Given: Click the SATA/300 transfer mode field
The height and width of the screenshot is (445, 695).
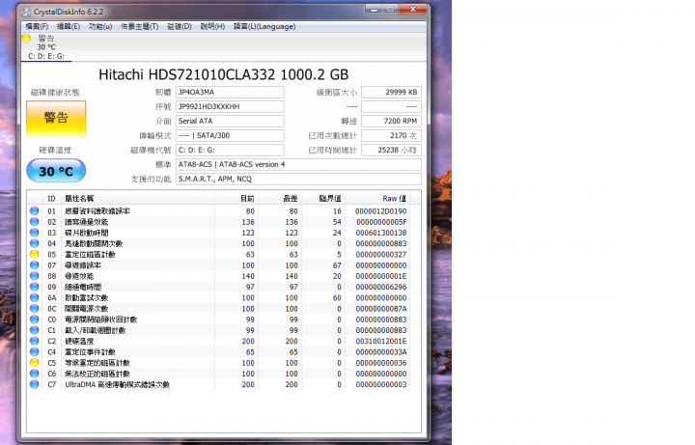Looking at the screenshot, I should point(230,136).
